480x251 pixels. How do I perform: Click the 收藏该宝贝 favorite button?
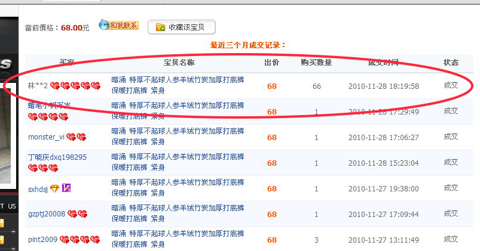click(x=182, y=27)
